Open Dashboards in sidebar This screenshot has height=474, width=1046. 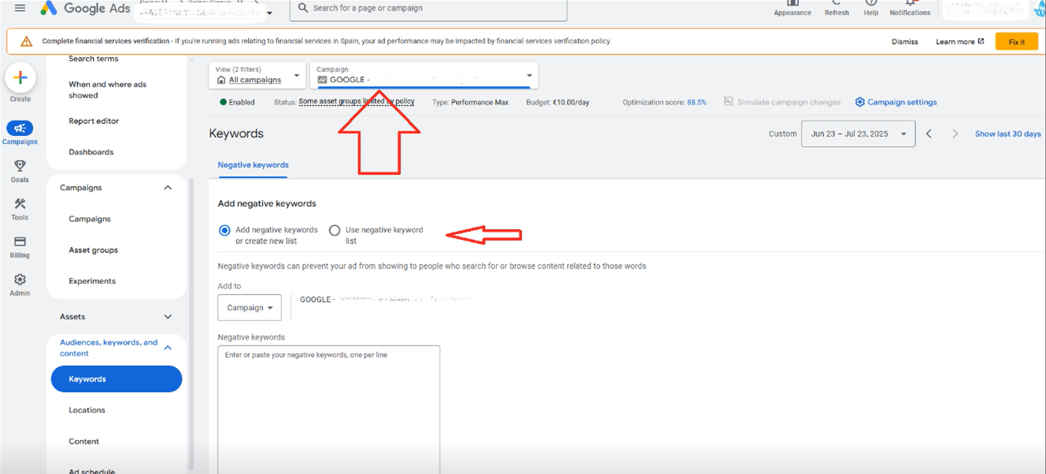click(91, 152)
